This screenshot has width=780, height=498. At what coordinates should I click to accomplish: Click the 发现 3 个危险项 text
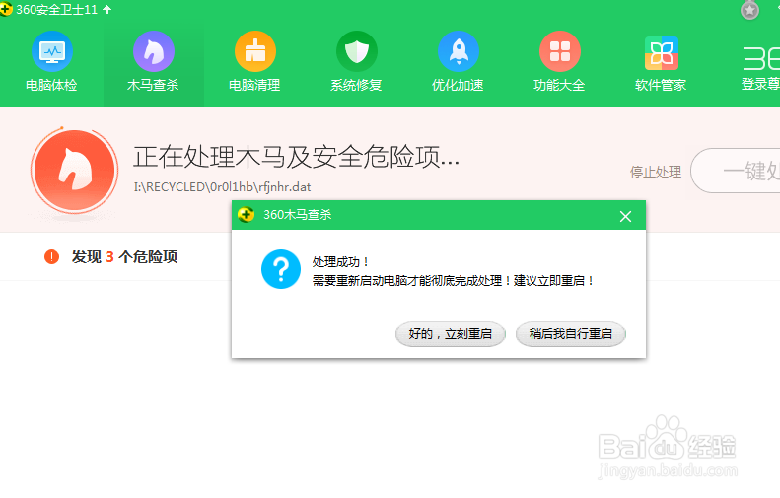[124, 256]
